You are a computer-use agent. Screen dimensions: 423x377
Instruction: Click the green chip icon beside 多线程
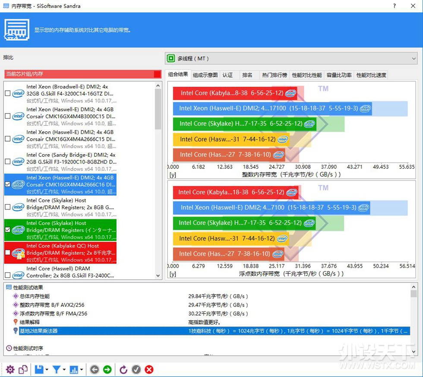(171, 58)
